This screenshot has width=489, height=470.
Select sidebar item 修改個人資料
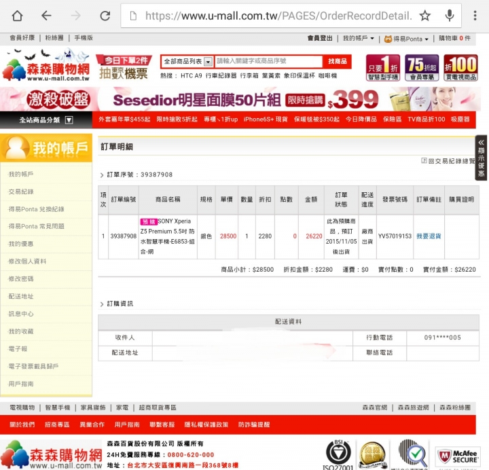(27, 261)
